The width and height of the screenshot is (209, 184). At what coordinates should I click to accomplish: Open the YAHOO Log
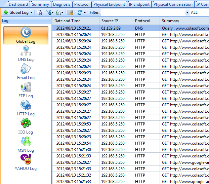[26, 163]
